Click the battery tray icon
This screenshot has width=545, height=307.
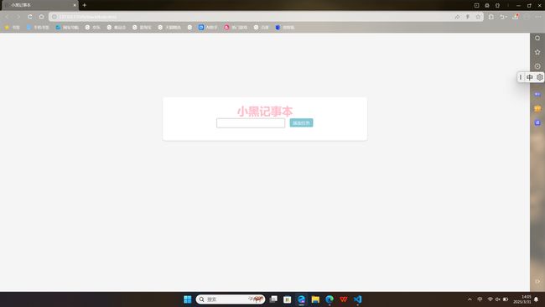[x=506, y=299]
